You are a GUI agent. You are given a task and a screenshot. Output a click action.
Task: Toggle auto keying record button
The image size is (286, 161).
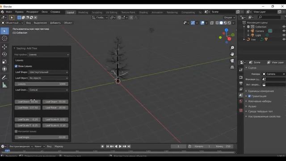tap(102, 146)
